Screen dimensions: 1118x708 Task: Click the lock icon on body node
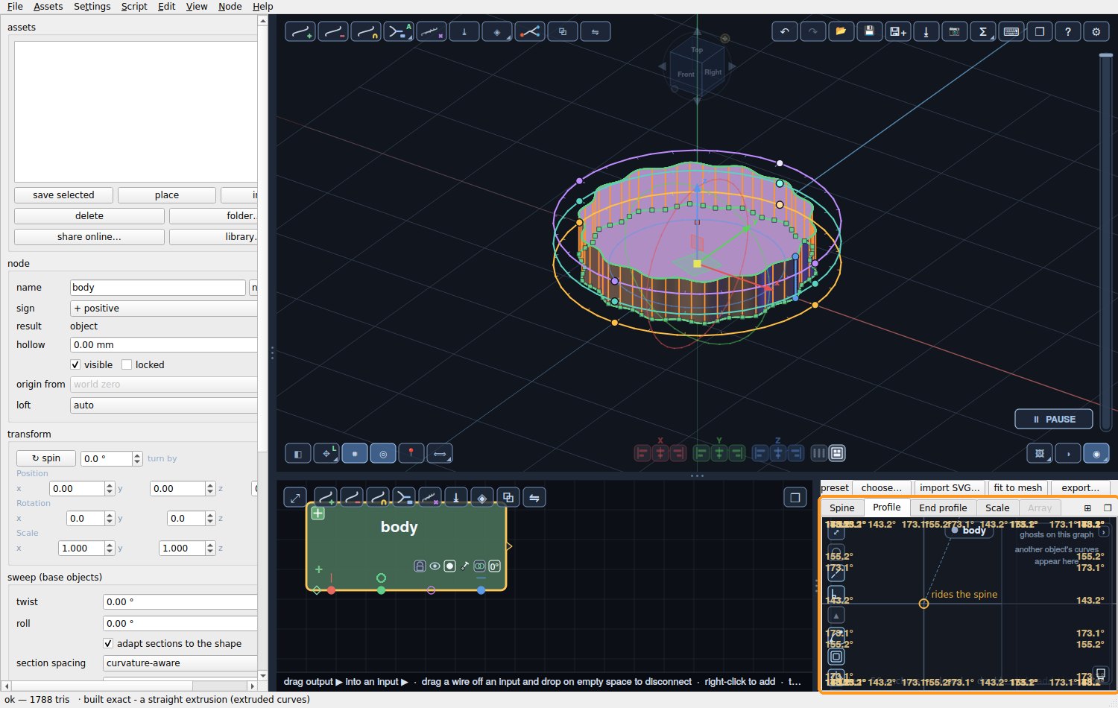pos(420,566)
